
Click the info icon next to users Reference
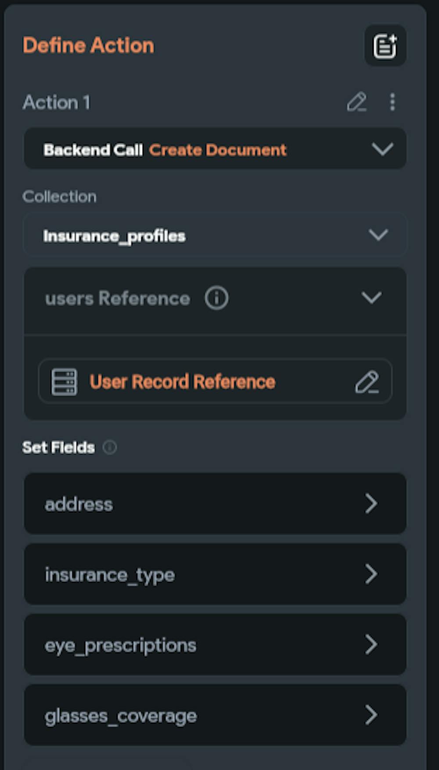(216, 298)
